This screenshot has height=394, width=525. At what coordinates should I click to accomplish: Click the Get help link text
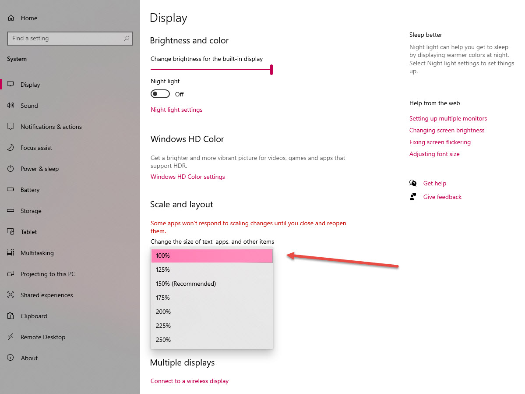pyautogui.click(x=435, y=183)
